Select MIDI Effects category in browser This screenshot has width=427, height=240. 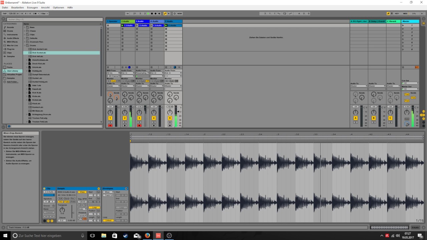12,42
